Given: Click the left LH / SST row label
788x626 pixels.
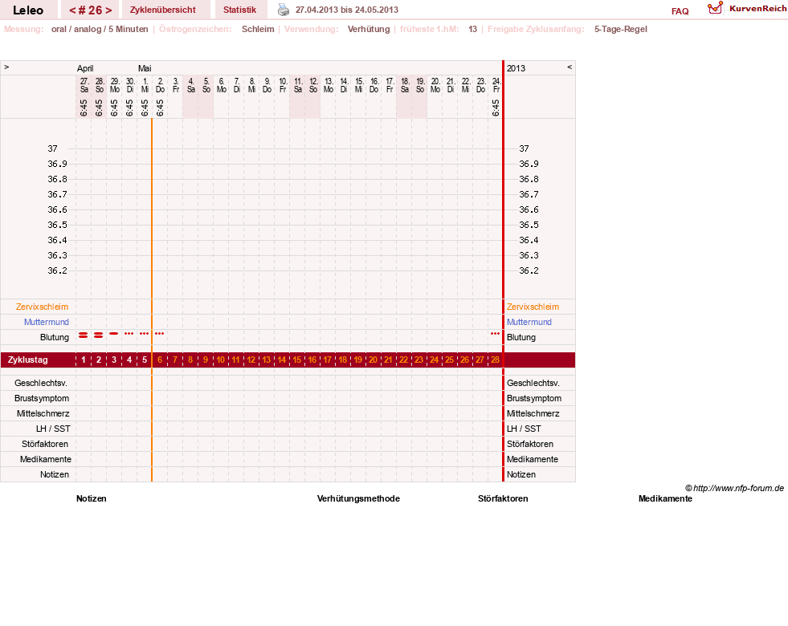Looking at the screenshot, I should click(x=53, y=429).
